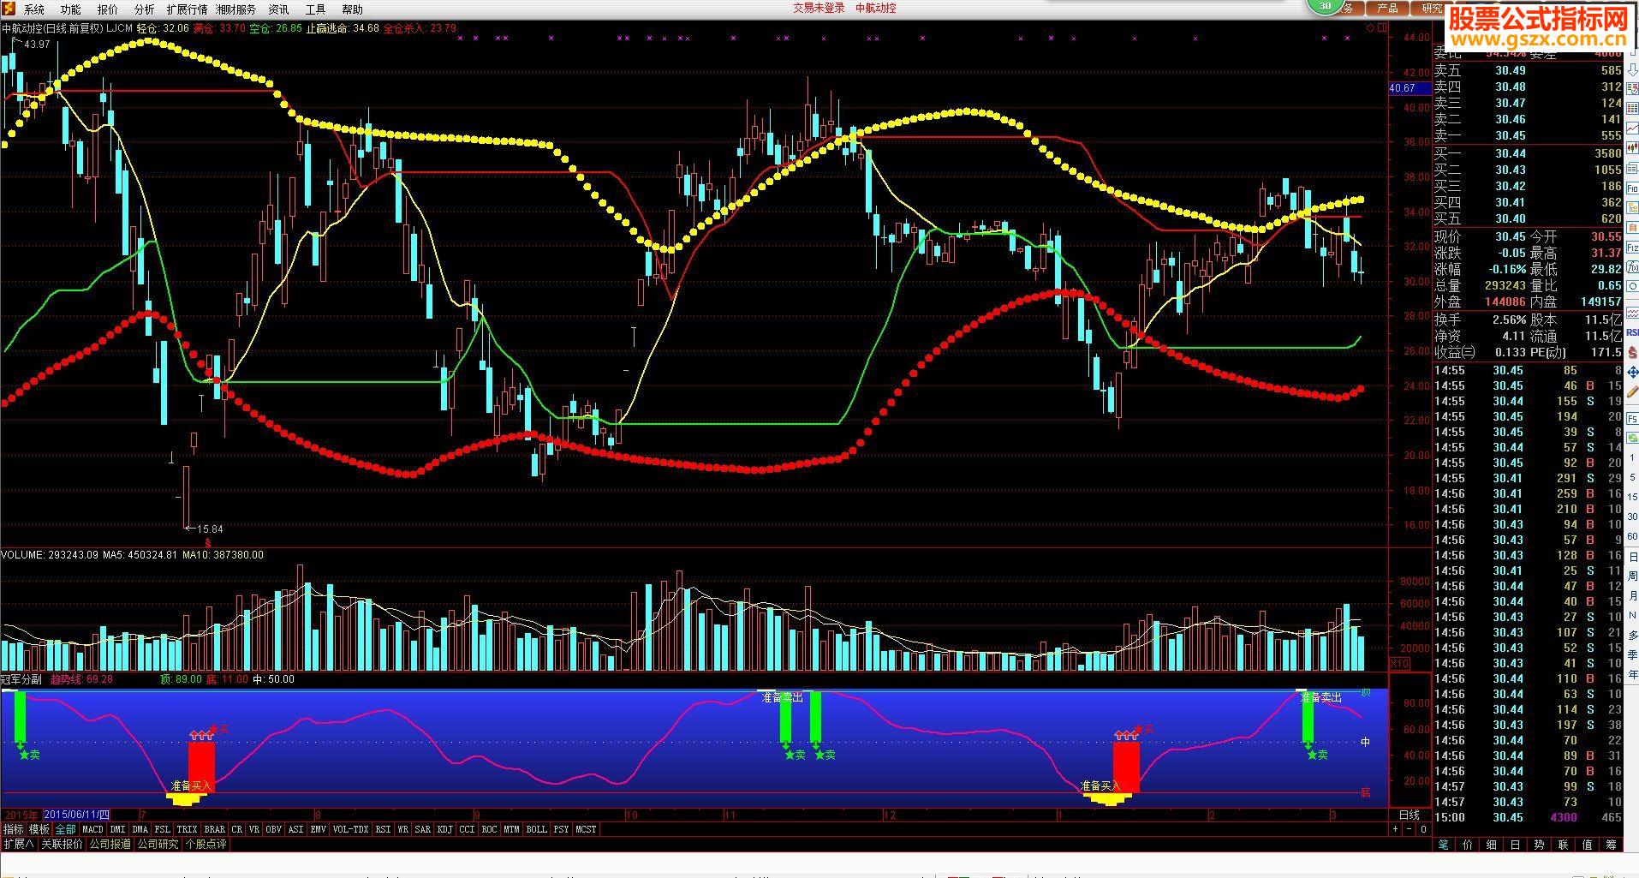Select the 30-minute period icon
The image size is (1639, 878).
[x=1632, y=517]
